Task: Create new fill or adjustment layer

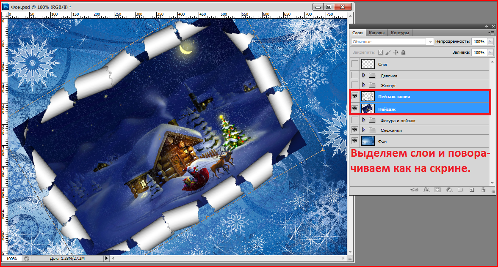Action: coord(449,190)
